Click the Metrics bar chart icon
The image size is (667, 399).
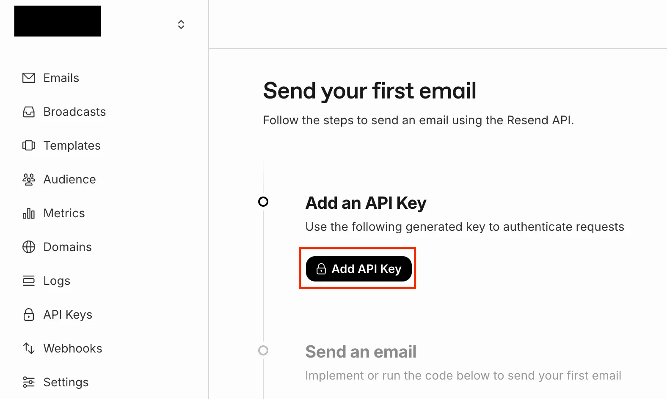point(29,213)
